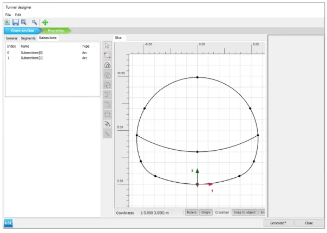Screen dimensions: 327x233
Task: Toggle the Rulers display button
Action: tap(192, 212)
